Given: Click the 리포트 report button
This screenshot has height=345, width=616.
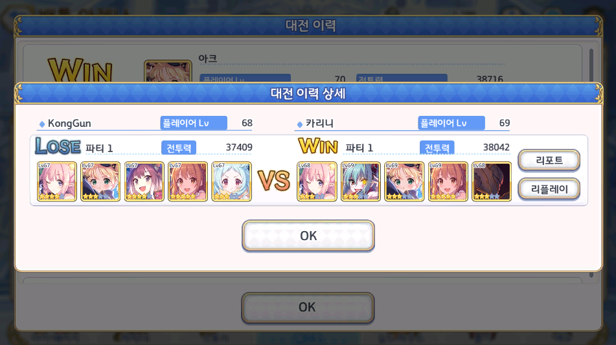Looking at the screenshot, I should click(549, 160).
